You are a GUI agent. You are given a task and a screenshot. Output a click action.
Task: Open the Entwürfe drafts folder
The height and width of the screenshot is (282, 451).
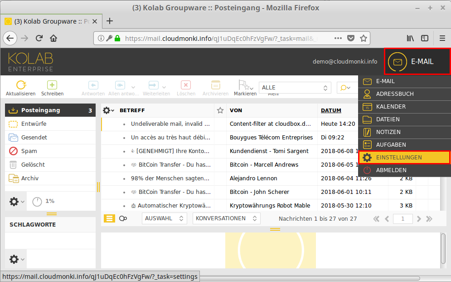[50, 124]
